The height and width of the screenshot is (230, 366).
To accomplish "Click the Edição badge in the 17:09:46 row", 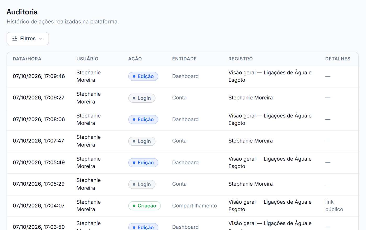I will (x=143, y=76).
